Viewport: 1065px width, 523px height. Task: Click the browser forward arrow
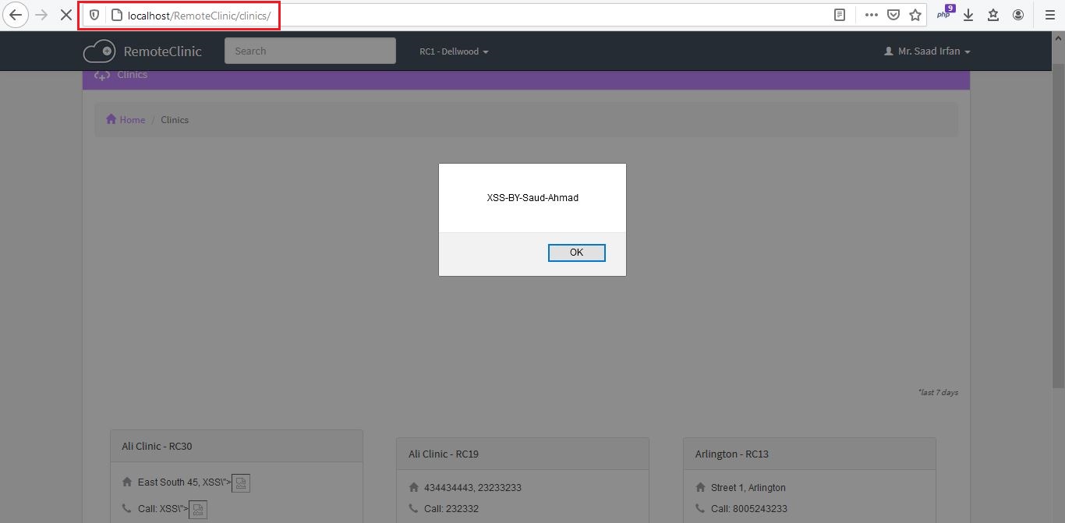[x=41, y=15]
